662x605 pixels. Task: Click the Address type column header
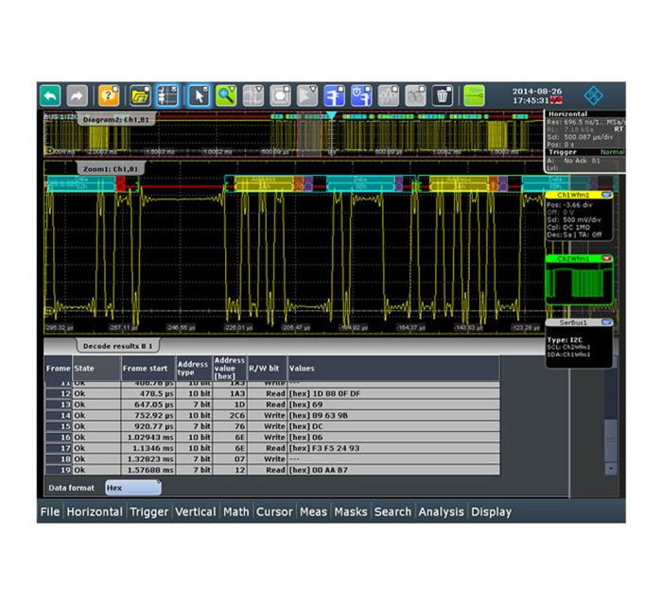[194, 369]
